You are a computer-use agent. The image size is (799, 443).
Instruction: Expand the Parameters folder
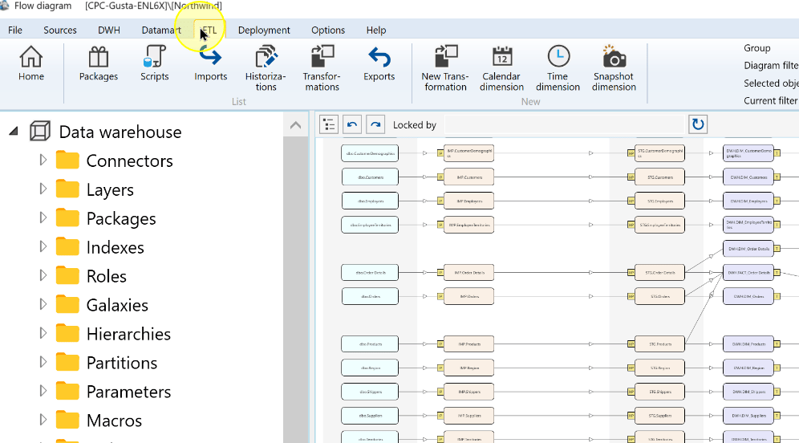(x=43, y=391)
